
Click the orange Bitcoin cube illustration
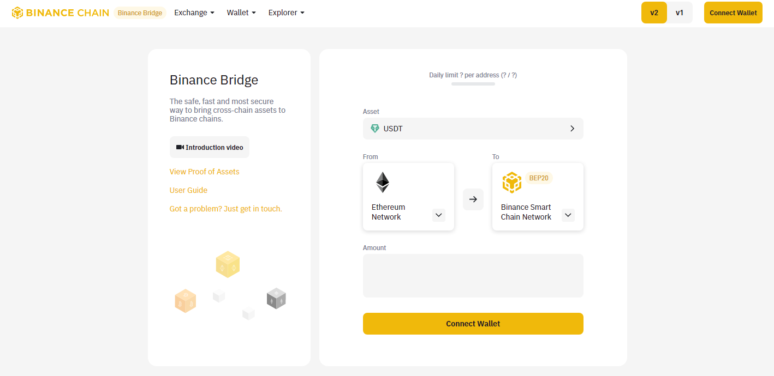point(185,301)
